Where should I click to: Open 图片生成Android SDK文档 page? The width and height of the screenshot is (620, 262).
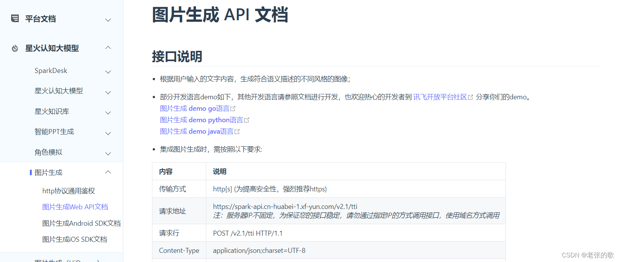click(81, 223)
